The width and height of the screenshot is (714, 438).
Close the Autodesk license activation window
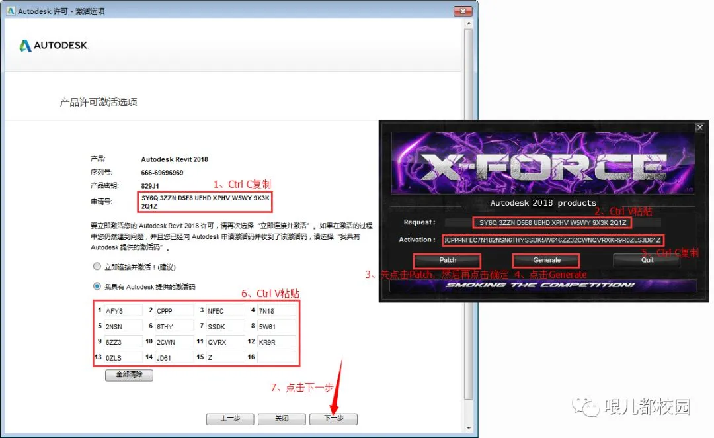463,11
